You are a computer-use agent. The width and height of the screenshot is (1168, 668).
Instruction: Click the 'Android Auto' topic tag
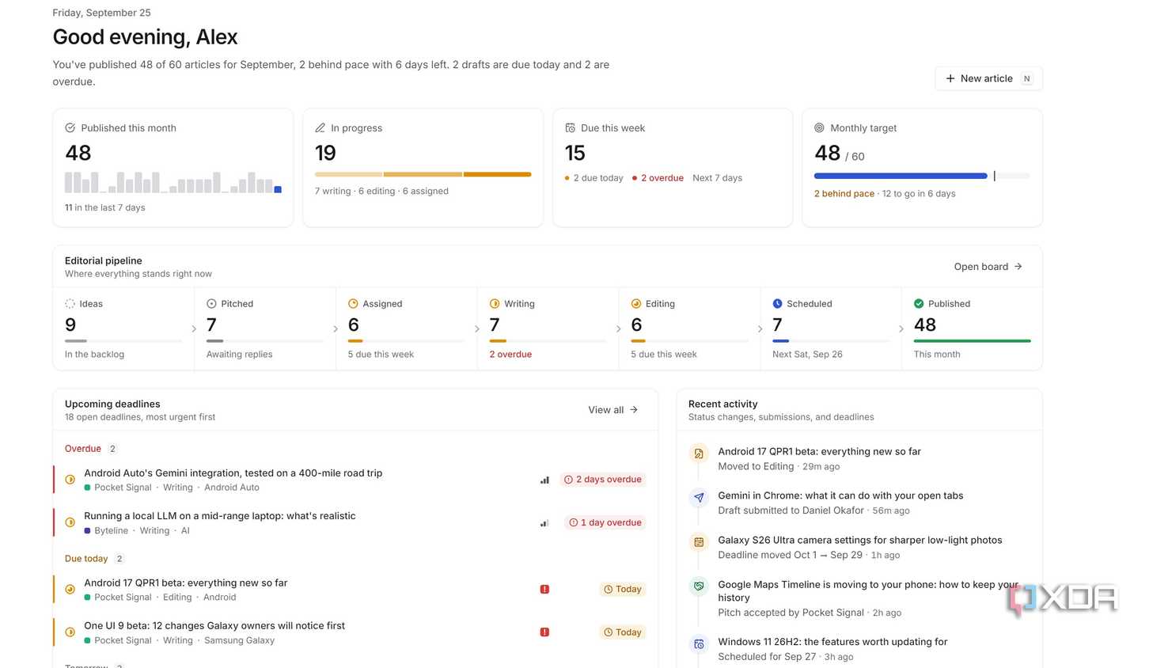point(232,488)
